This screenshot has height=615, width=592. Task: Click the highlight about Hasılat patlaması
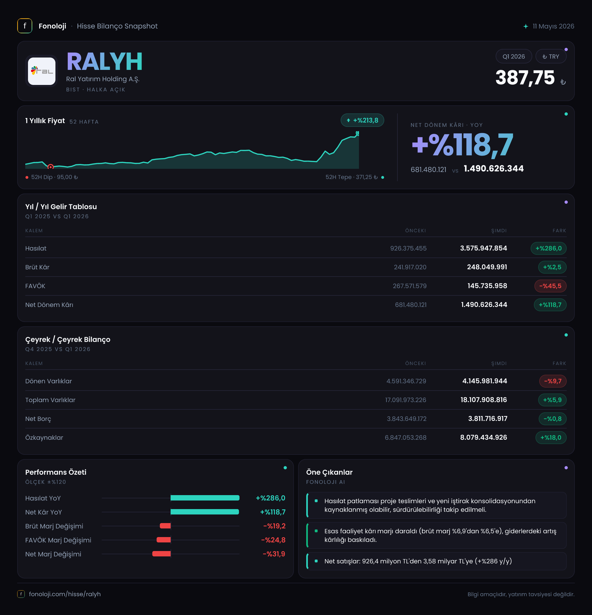tap(436, 505)
